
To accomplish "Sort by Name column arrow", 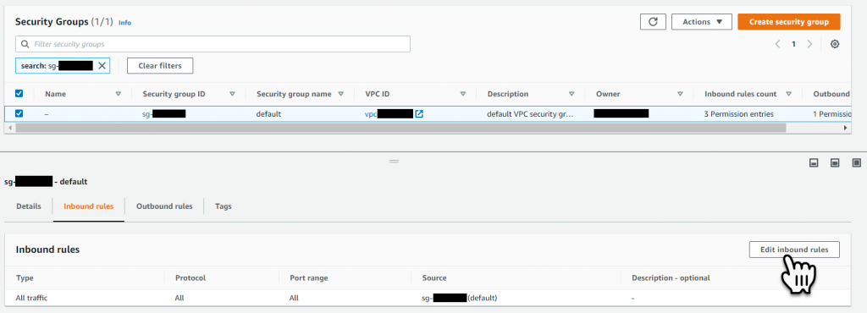I will [x=119, y=94].
